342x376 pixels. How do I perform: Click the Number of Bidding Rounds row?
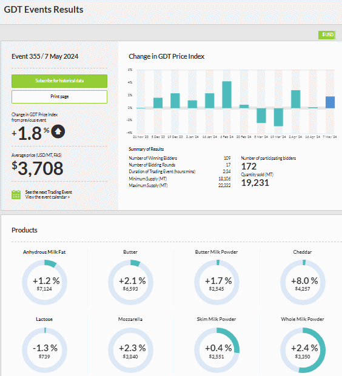(x=179, y=165)
